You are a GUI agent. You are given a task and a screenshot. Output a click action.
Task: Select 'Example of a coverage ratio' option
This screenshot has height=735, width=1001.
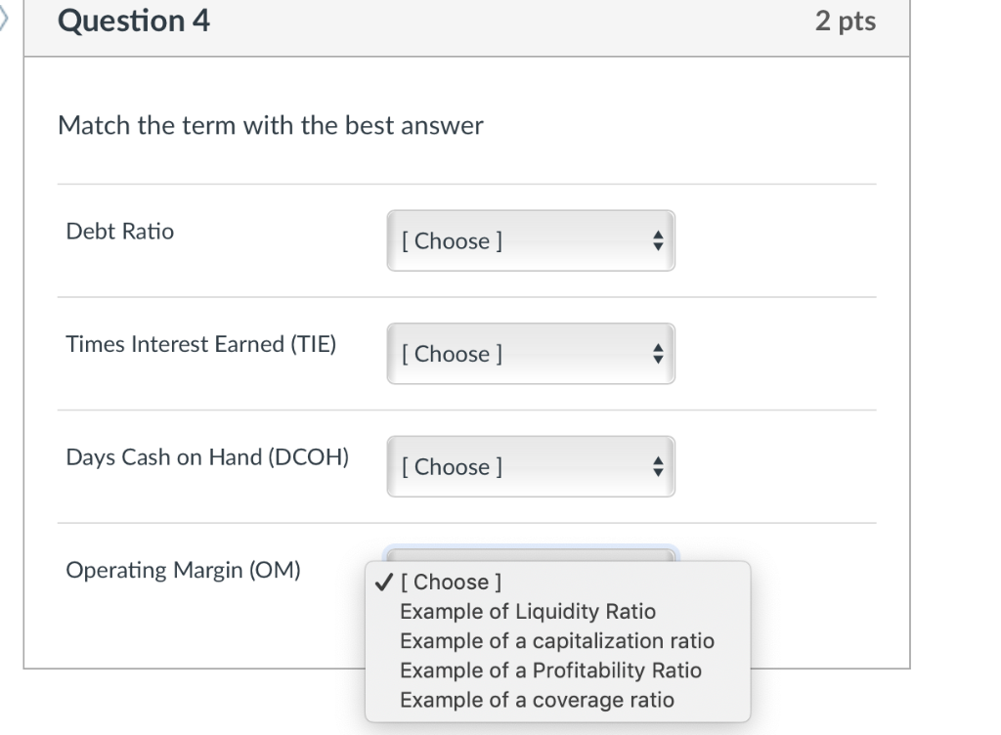pyautogui.click(x=537, y=700)
